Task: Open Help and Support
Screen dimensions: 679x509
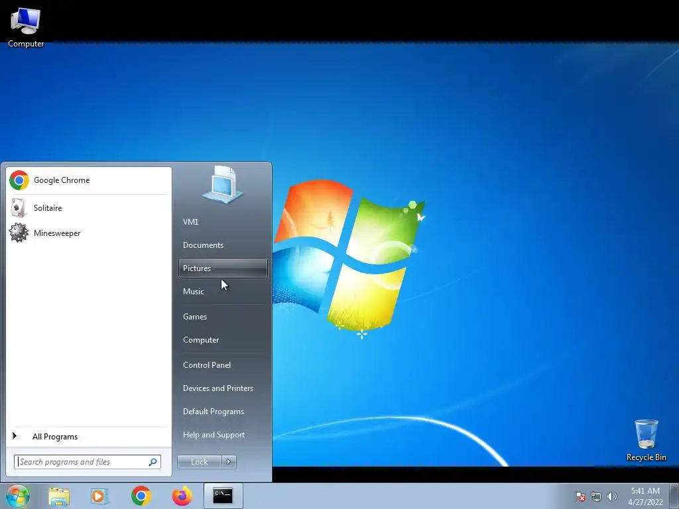Action: (x=223, y=435)
